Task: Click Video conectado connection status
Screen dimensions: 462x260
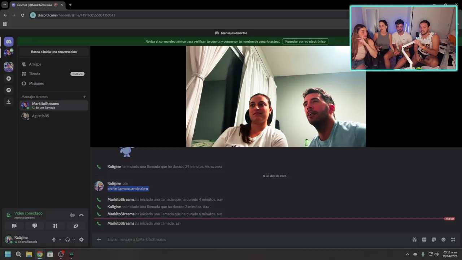Action: (x=28, y=213)
